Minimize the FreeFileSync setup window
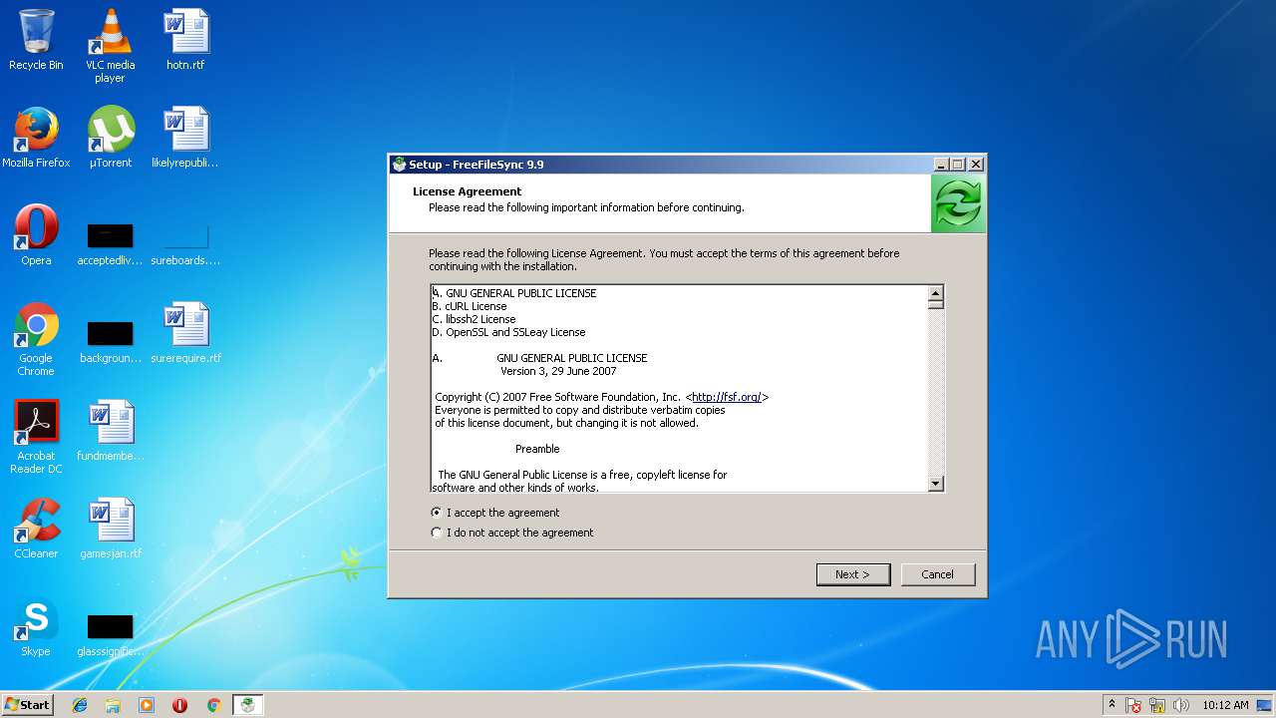Screen dimensions: 1276x718 (941, 165)
